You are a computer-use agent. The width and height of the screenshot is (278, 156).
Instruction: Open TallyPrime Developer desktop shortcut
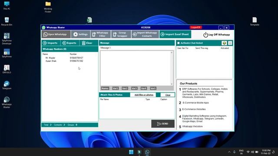coord(7,39)
